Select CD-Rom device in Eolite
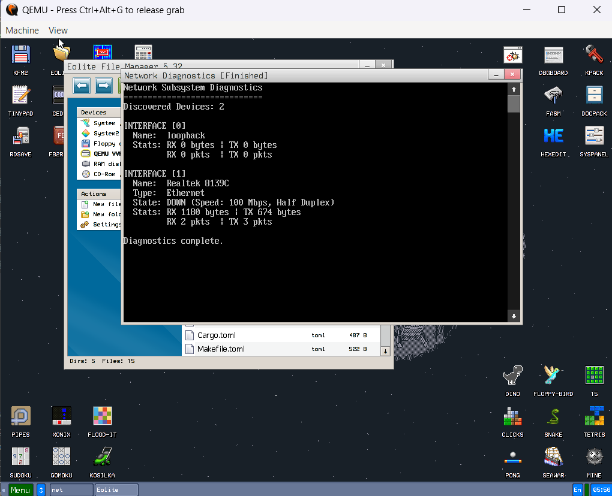 (x=101, y=174)
